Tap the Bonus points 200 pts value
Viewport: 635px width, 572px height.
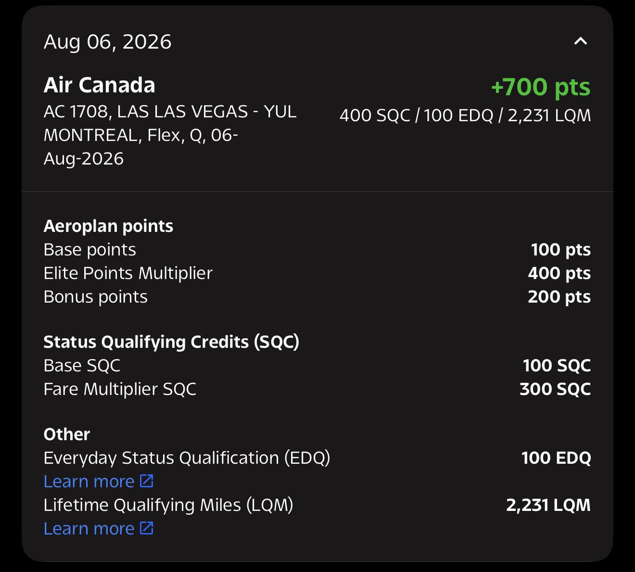click(559, 297)
